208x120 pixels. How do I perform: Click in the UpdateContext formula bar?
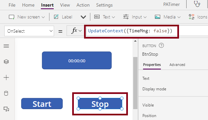coord(132,31)
